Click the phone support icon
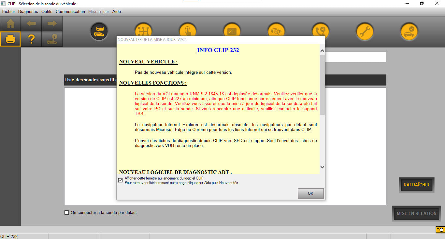 tap(321, 30)
